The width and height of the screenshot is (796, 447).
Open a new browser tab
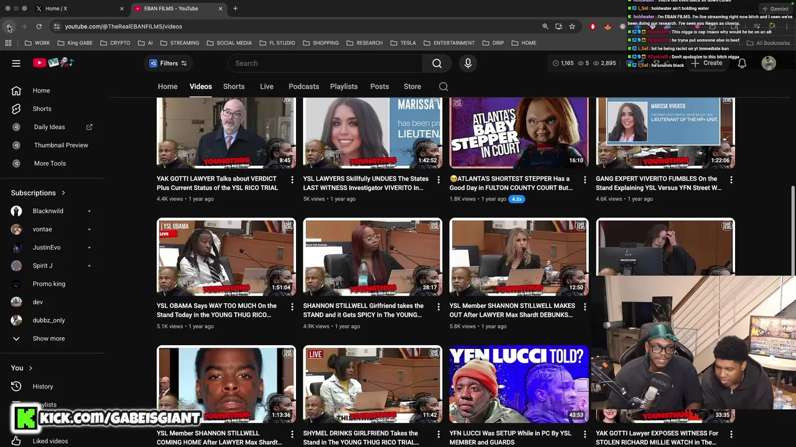(235, 9)
